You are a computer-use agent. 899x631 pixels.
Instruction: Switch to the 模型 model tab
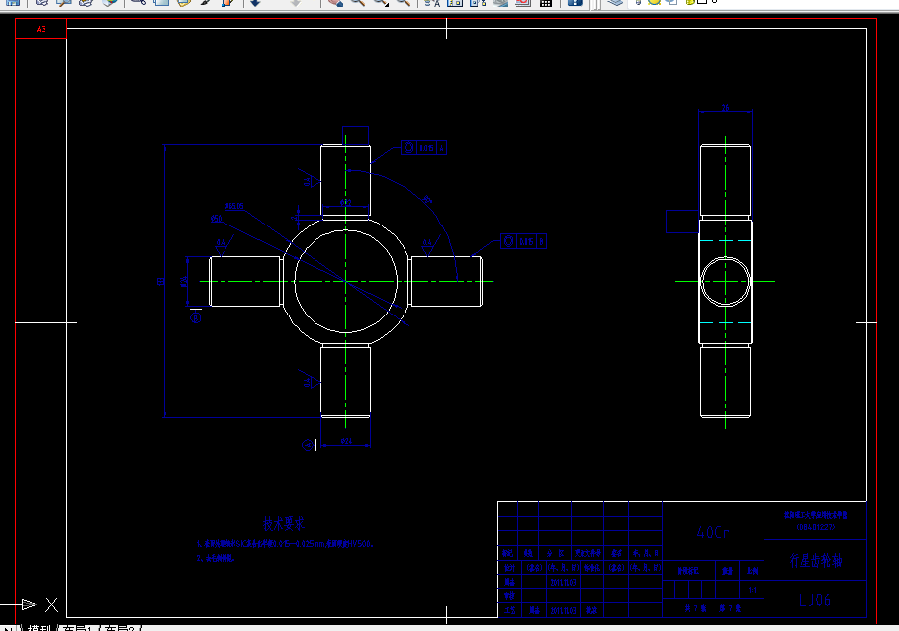point(39,628)
